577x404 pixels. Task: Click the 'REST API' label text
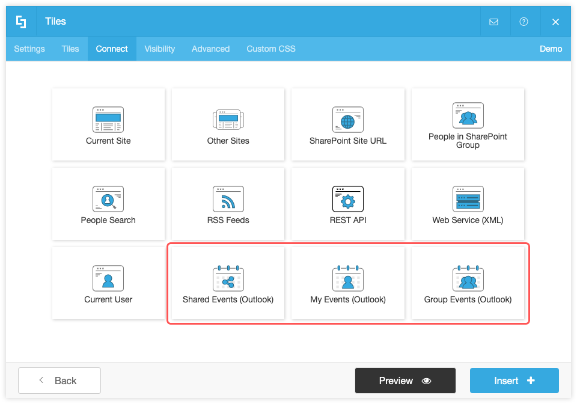(348, 220)
